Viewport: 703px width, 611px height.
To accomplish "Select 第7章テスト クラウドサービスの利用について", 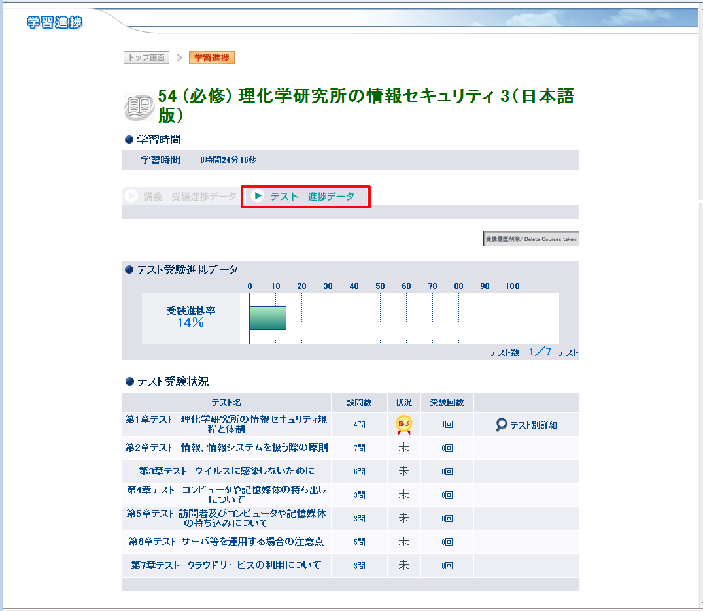I will click(x=226, y=565).
